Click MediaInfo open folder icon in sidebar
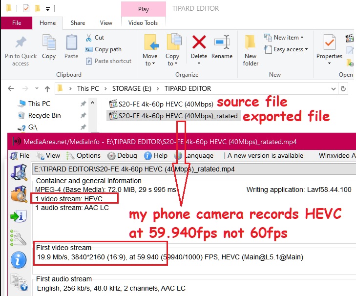 19,194
